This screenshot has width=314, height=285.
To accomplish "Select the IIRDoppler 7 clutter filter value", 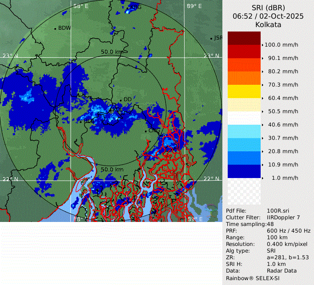I will [x=283, y=218].
